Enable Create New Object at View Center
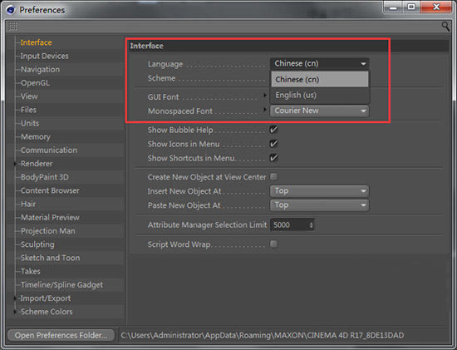The image size is (457, 350). (x=273, y=177)
